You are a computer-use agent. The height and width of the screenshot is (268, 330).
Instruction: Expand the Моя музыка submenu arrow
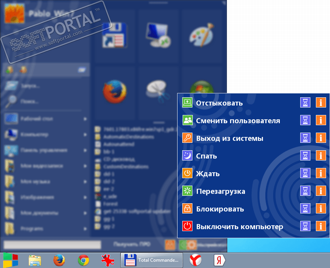click(85, 182)
